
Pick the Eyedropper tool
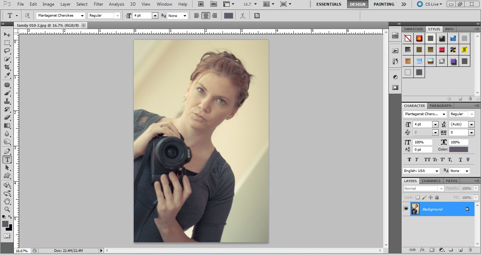click(x=7, y=76)
